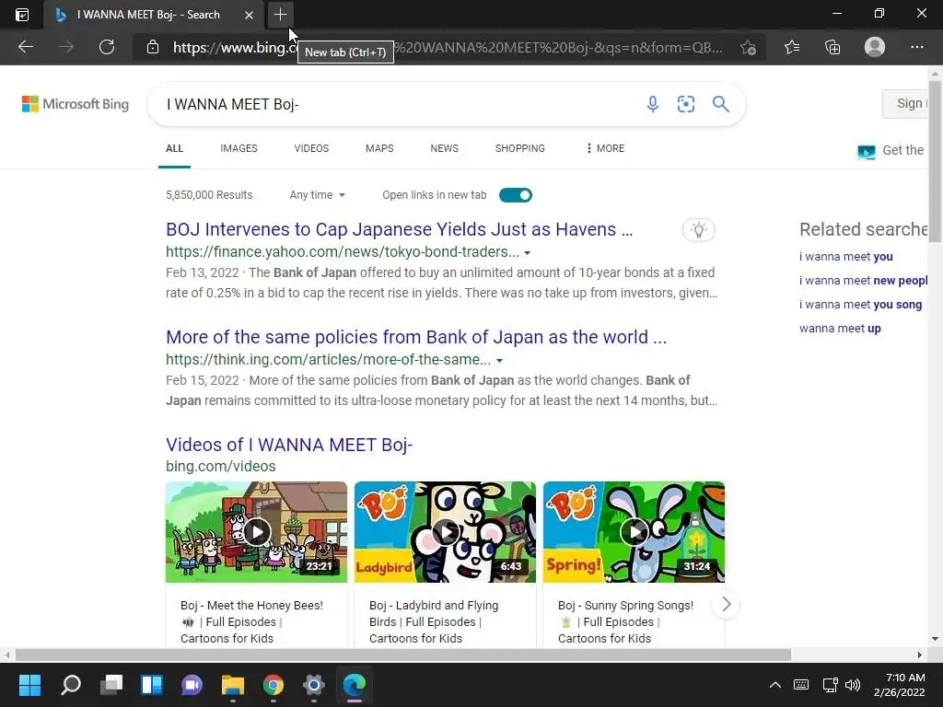The image size is (943, 707).
Task: Show hidden system tray icons
Action: click(775, 685)
